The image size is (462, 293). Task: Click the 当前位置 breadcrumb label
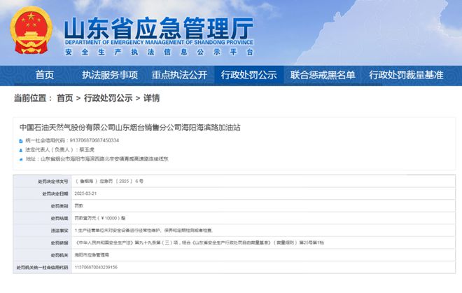(33, 98)
